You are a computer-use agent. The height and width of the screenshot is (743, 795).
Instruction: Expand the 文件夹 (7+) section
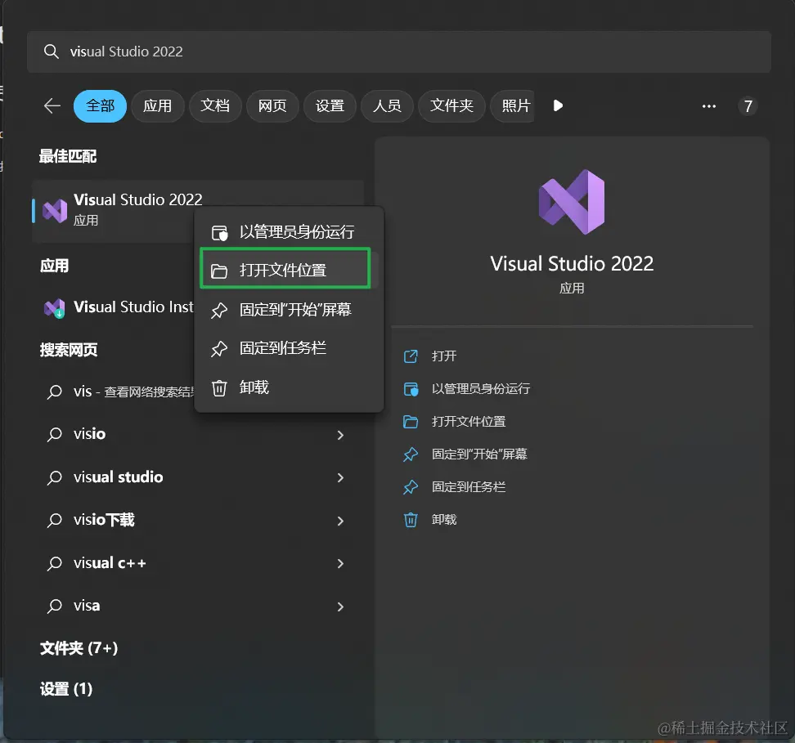pyautogui.click(x=79, y=648)
